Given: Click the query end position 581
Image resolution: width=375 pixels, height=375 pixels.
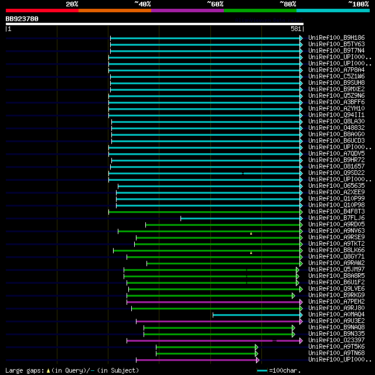Looking at the screenshot, I should [296, 29].
